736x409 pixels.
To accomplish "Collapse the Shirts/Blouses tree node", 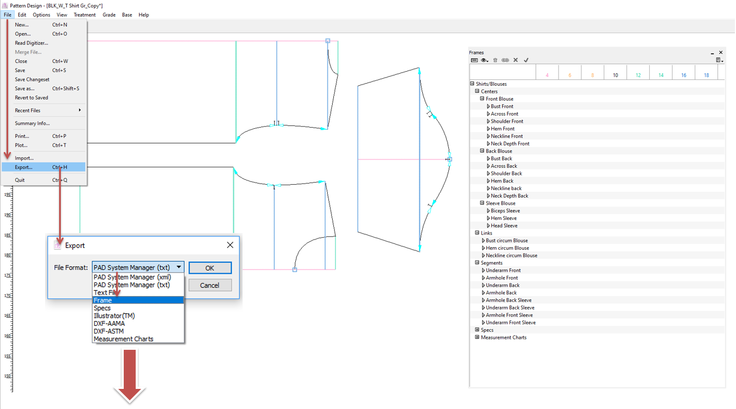I will point(472,84).
